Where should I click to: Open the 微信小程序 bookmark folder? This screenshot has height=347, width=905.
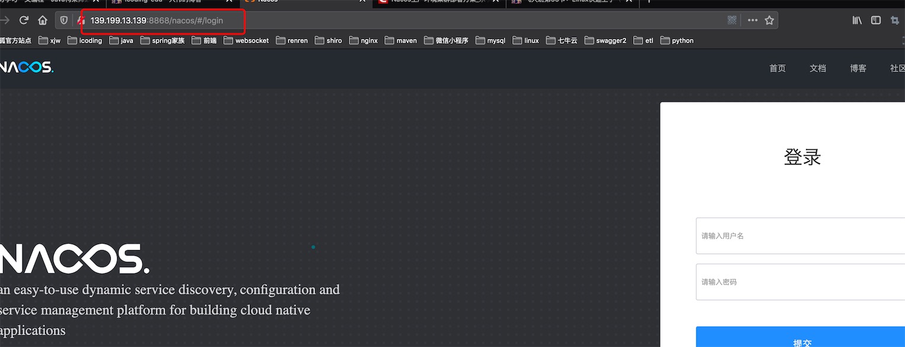pos(445,41)
